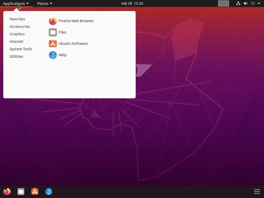
Task: Click the clock showing velj 28 12:26
Action: point(132,3)
